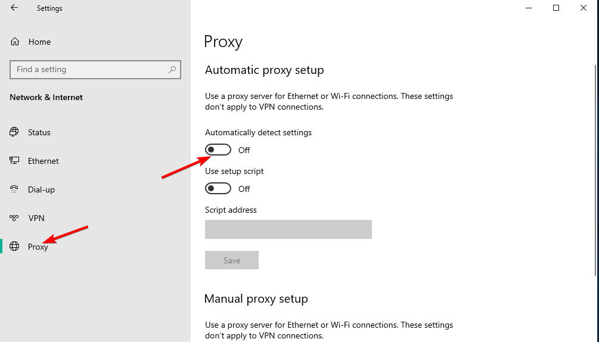
Task: Go to the Ethernet section
Action: pyautogui.click(x=43, y=161)
